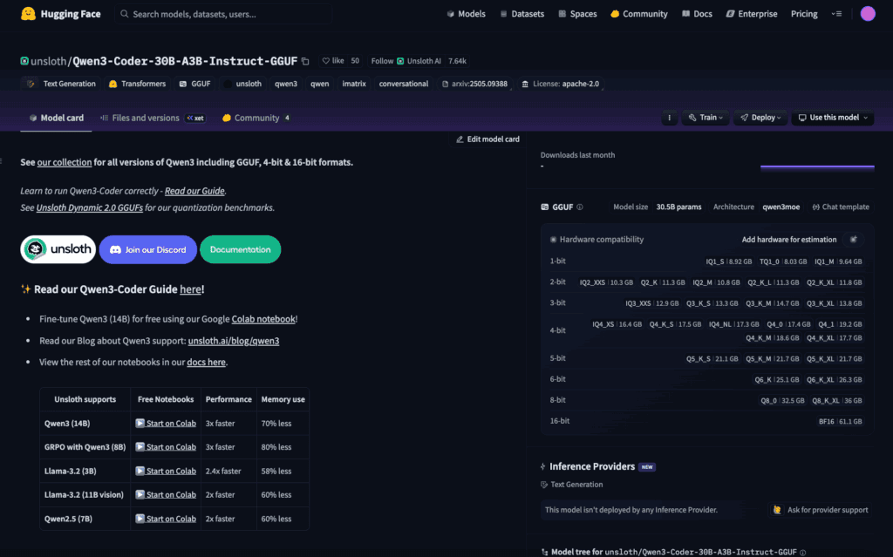893x557 pixels.
Task: Select the Q6_K 25.1 GB quantization
Action: [x=777, y=380]
